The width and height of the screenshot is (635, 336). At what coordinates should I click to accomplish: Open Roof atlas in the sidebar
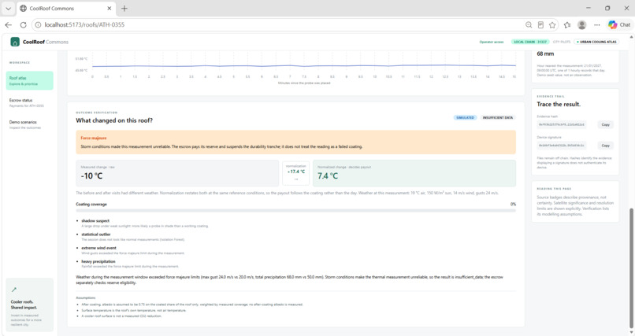click(x=30, y=80)
